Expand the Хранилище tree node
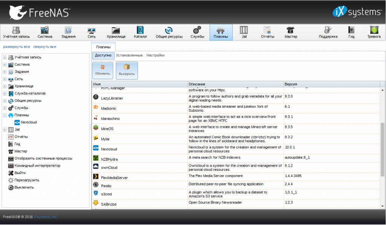Viewport: 386px width, 225px height. point(5,86)
